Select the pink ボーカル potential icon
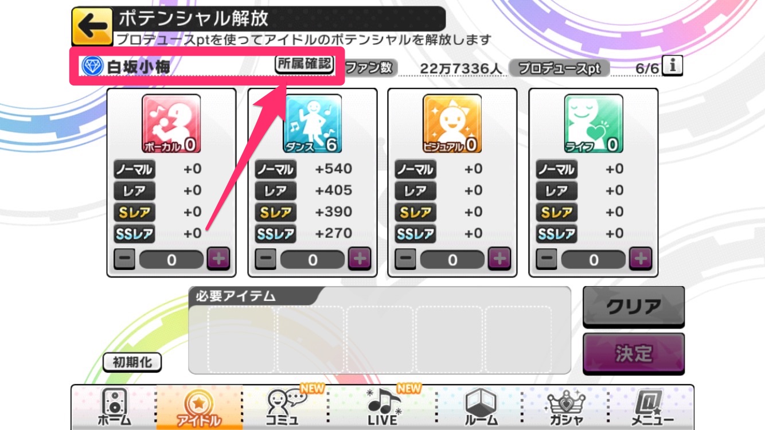This screenshot has height=430, width=765. 171,124
